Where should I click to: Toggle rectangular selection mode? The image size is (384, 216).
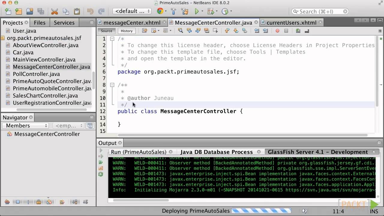(215, 31)
